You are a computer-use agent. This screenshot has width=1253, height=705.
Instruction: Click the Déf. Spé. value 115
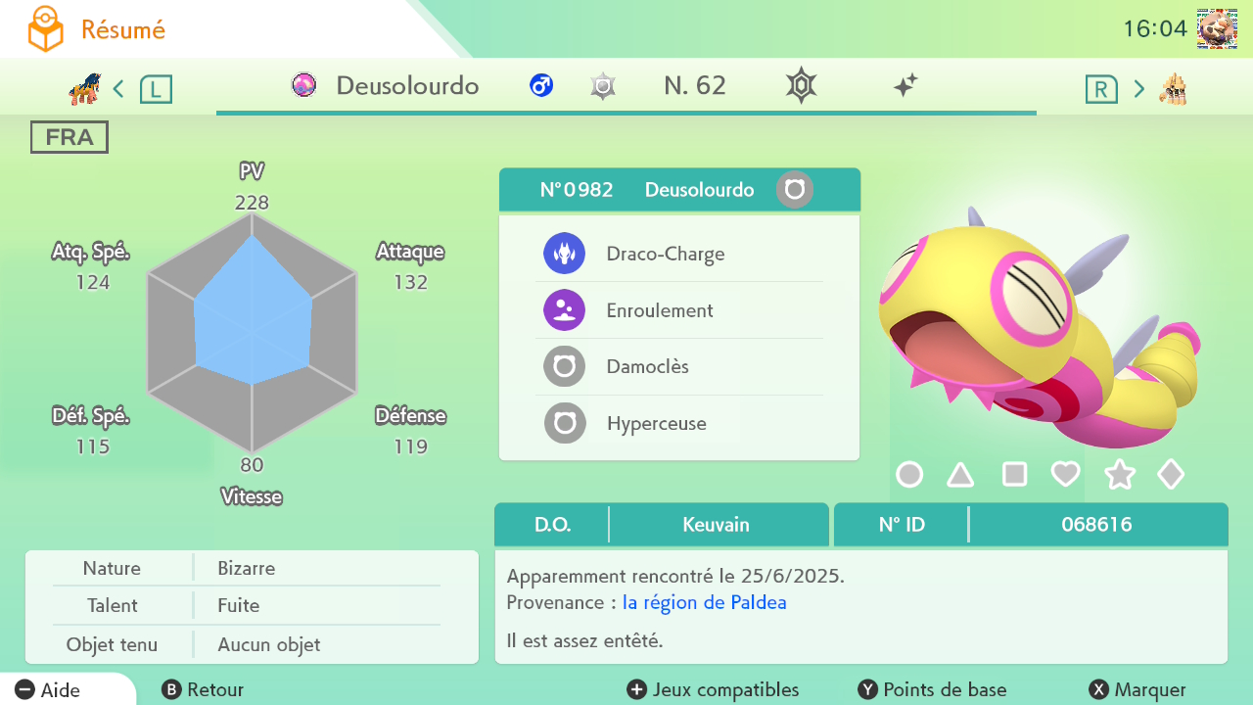coord(93,446)
